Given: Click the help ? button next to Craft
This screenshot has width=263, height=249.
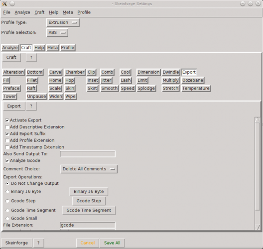Looking at the screenshot, I should point(31,57).
